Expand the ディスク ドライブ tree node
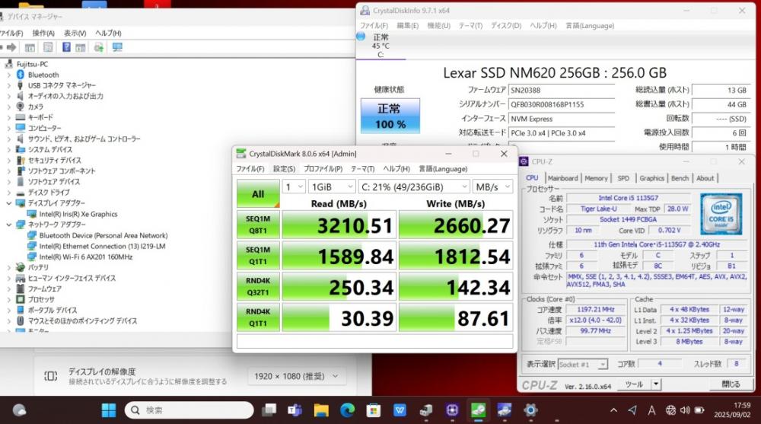The image size is (761, 424). (8, 193)
